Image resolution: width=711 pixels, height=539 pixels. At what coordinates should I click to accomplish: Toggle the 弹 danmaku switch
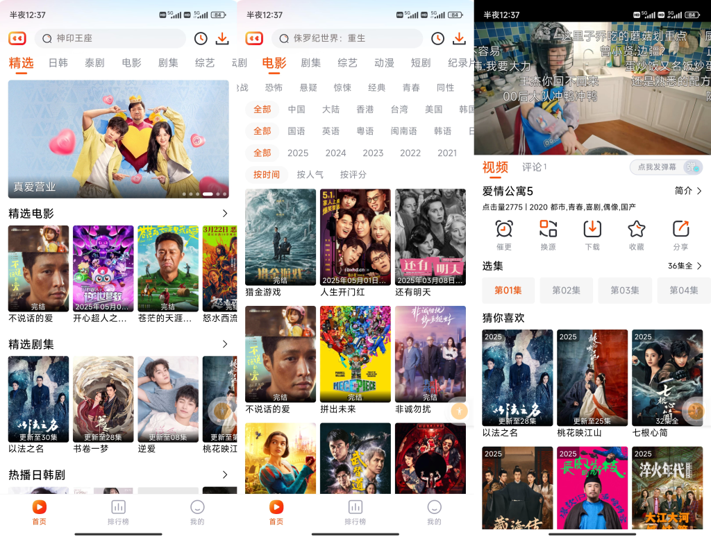pyautogui.click(x=692, y=167)
